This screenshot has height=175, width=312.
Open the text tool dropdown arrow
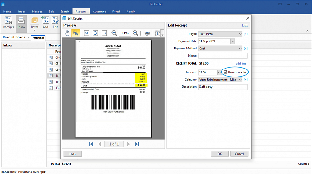tap(162, 33)
